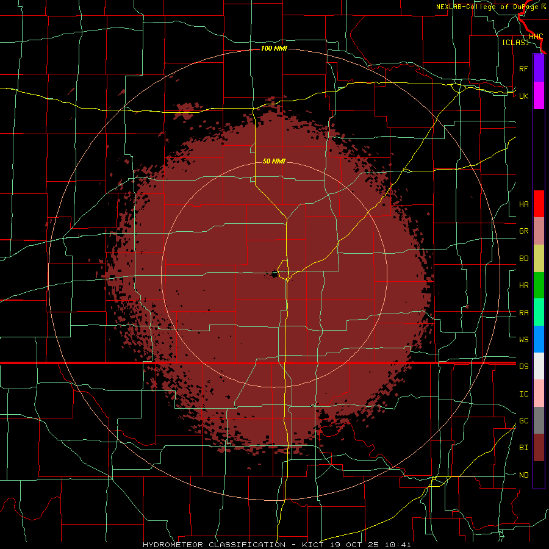549x549 pixels.
Task: Click the 'NEXLAB-College of DuPage' credit text
Action: point(487,7)
